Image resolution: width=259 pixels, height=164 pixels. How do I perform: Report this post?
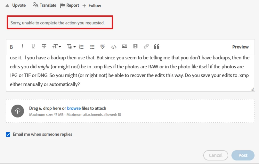69,5
